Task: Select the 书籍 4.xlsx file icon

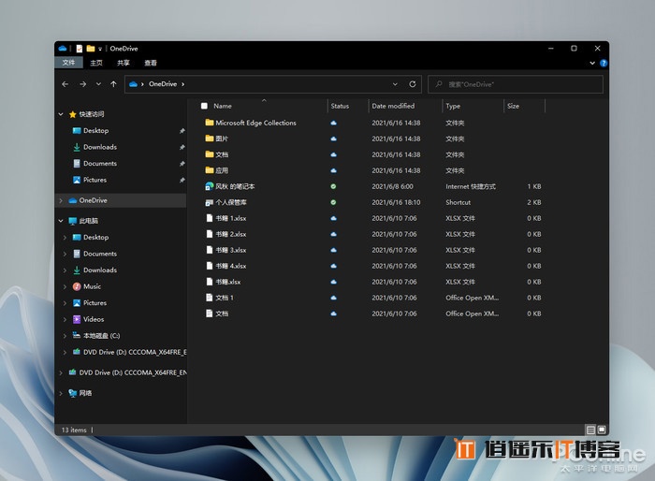Action: click(x=210, y=266)
